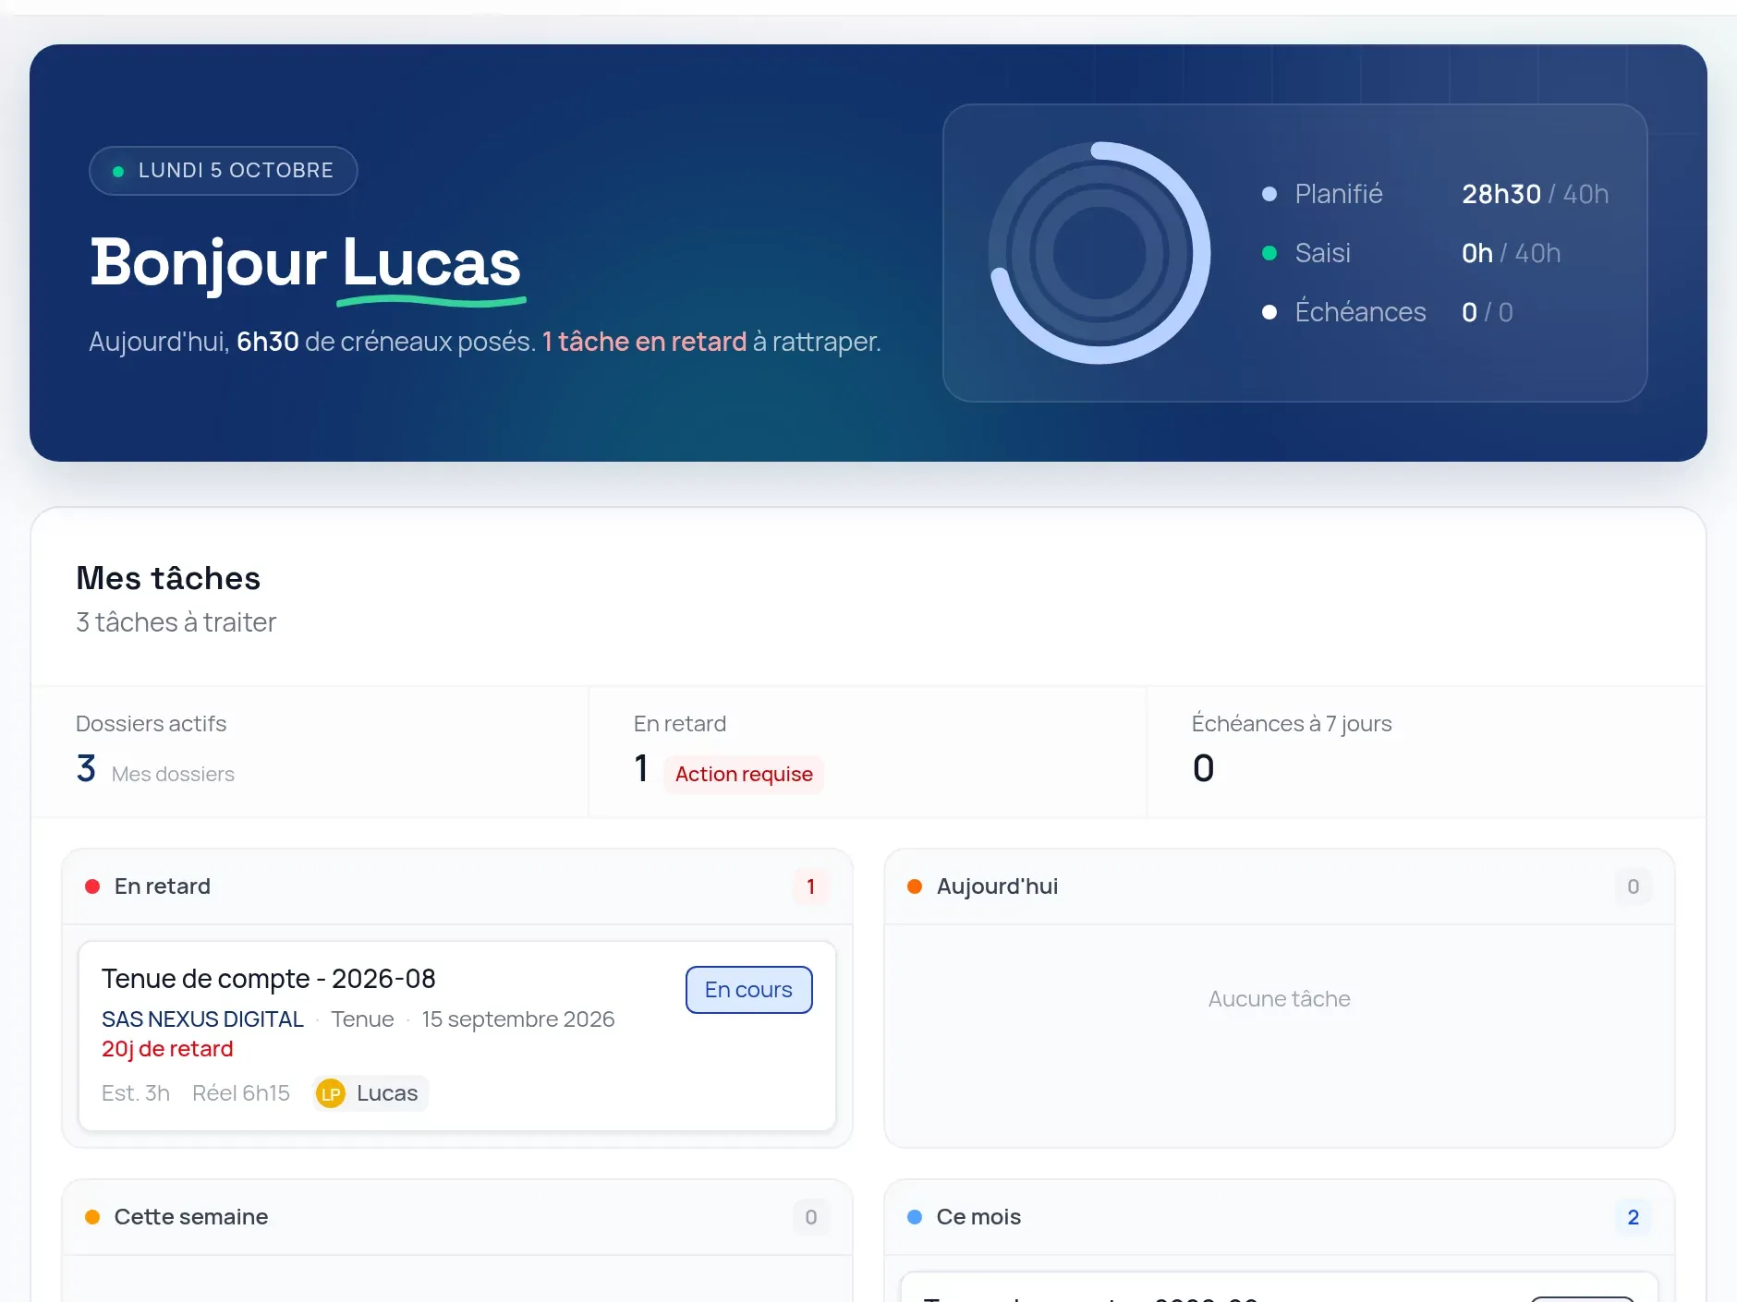1737x1302 pixels.
Task: Click the Lucas assignee chip
Action: click(370, 1093)
